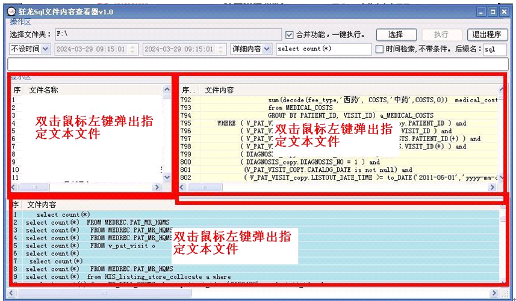Select file list row 1
The image size is (516, 301).
(x=87, y=100)
